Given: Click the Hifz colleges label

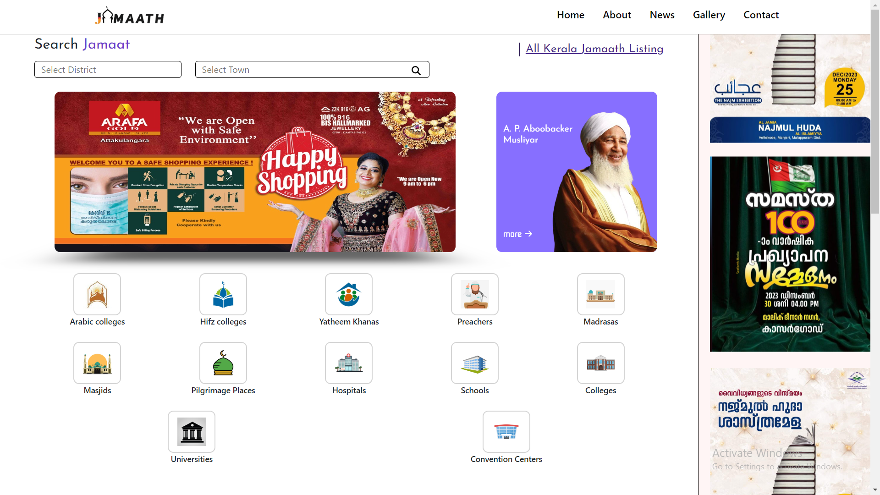Looking at the screenshot, I should tap(223, 322).
